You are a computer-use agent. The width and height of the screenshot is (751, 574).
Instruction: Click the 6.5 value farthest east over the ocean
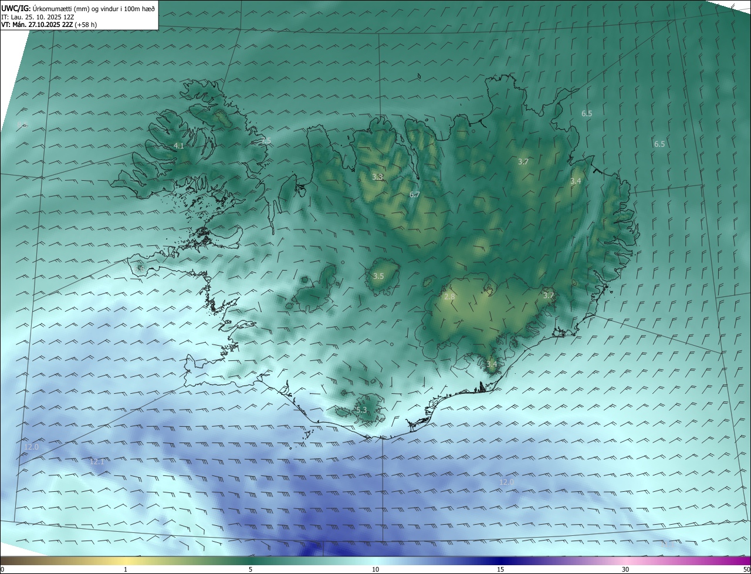pyautogui.click(x=659, y=144)
